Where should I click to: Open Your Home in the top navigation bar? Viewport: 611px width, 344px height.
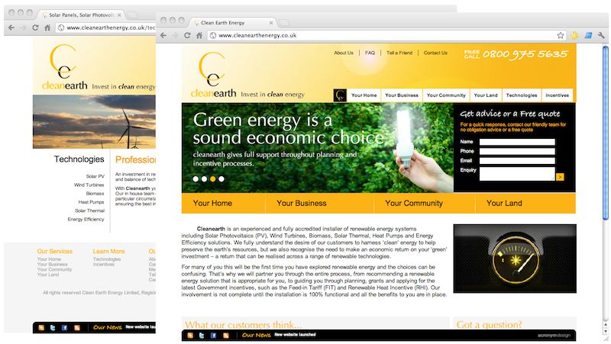(x=364, y=95)
